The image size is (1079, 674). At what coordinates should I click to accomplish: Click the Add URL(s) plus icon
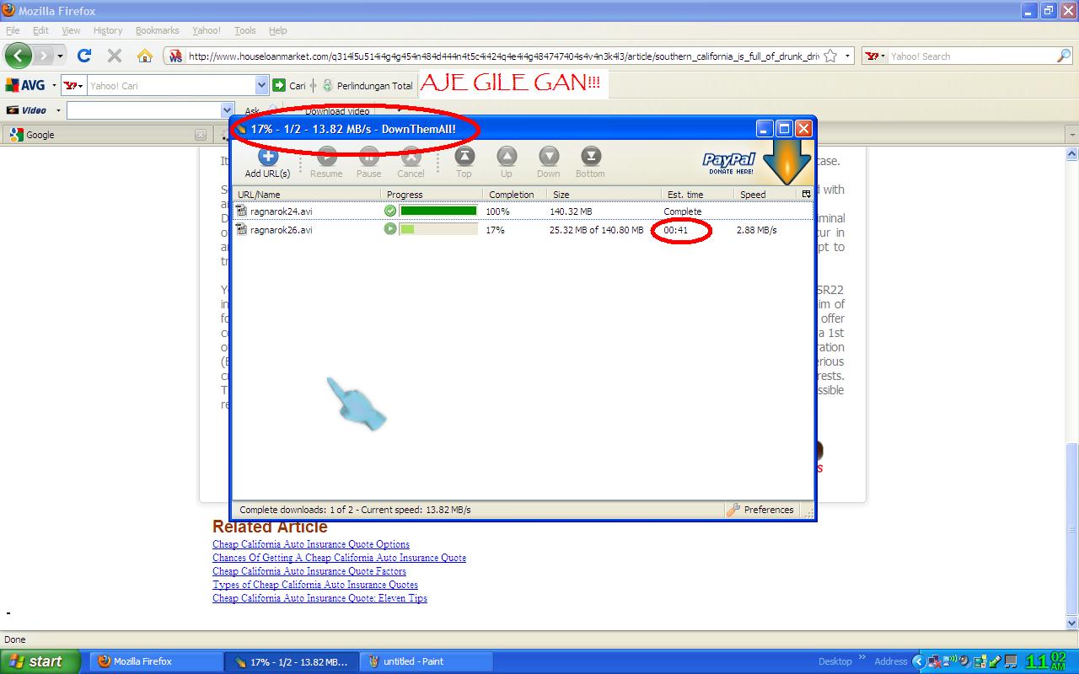(x=268, y=156)
